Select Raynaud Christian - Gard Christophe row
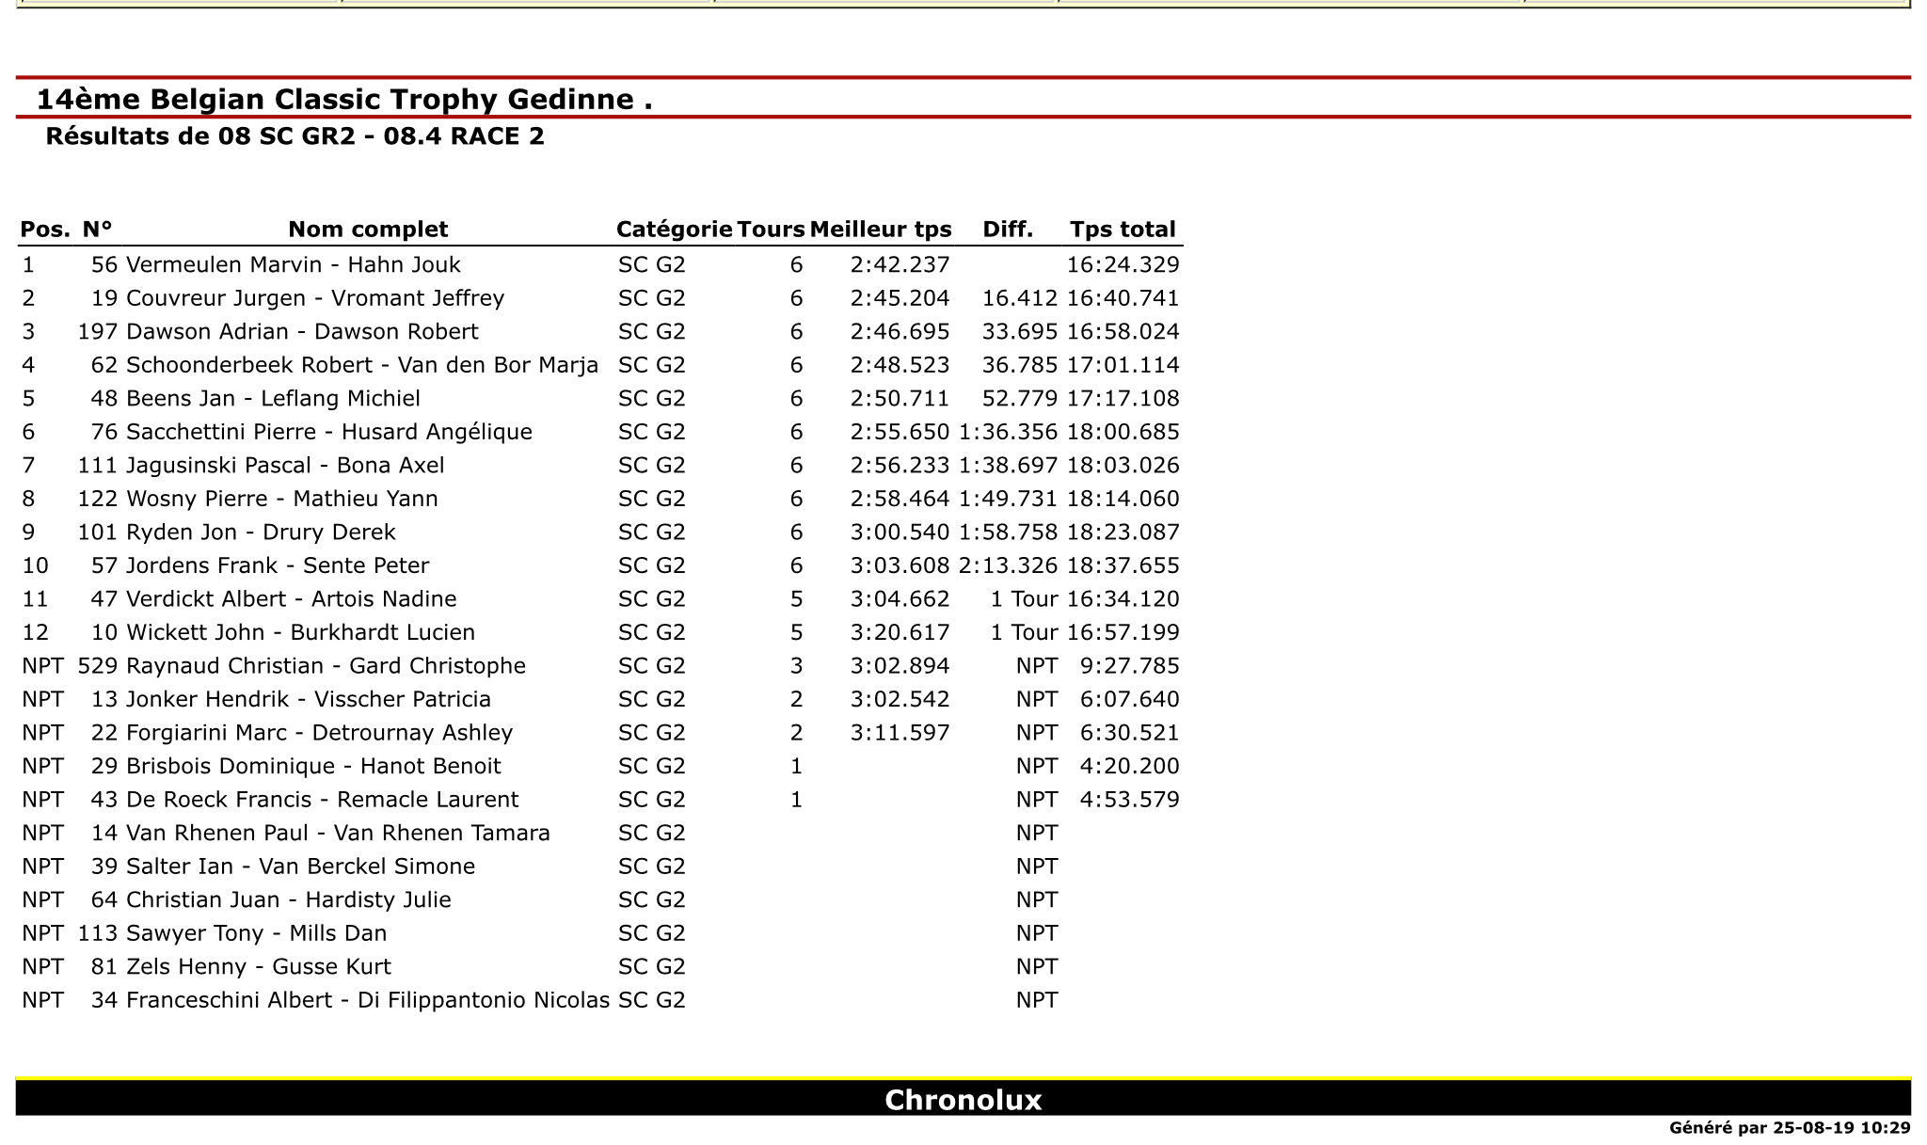Screen dimensions: 1927x1145 (x=600, y=666)
